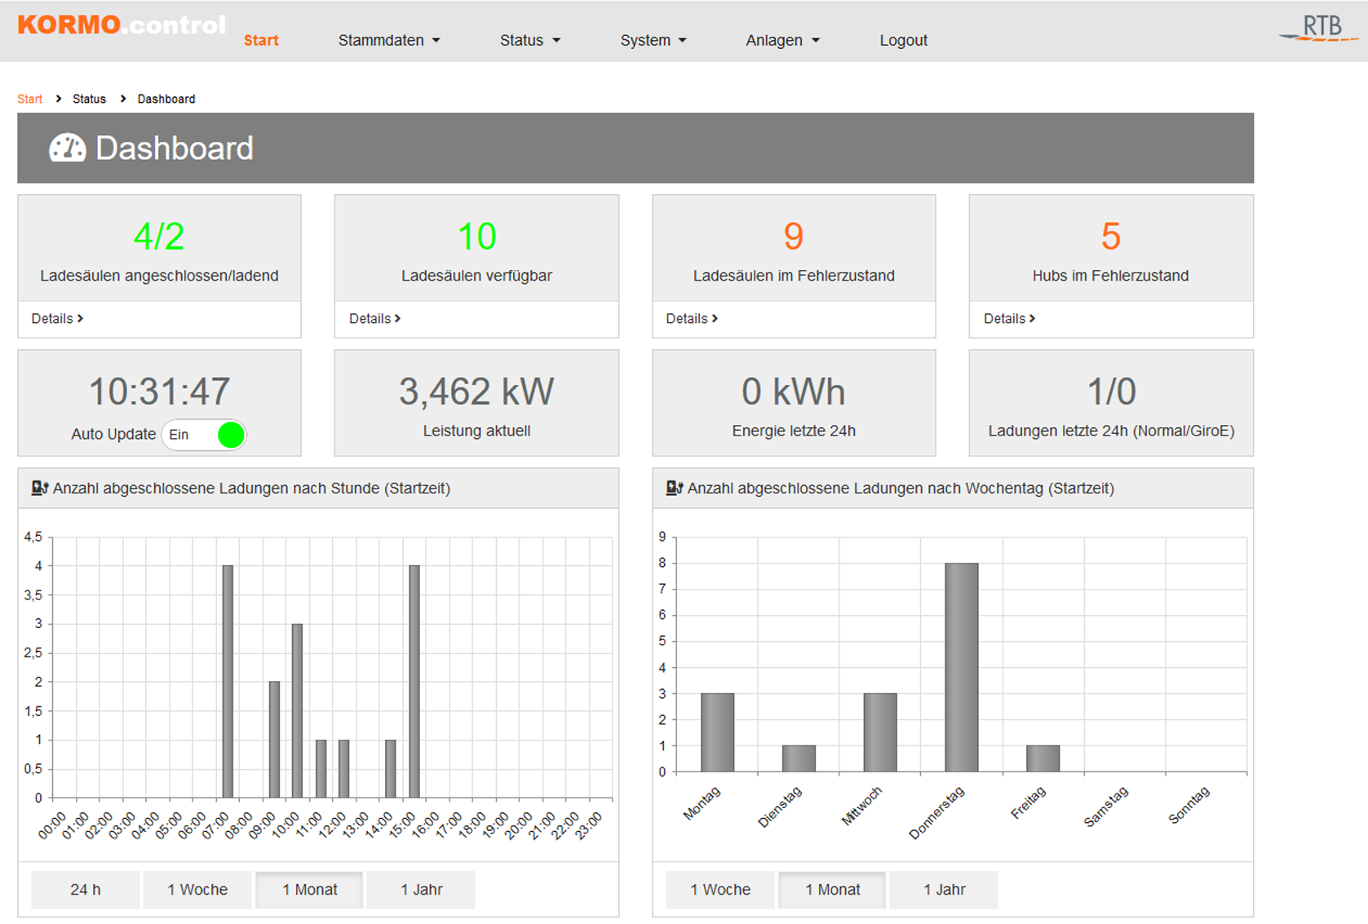Select 1 Woche range for weekday chart
The width and height of the screenshot is (1368, 924).
(720, 890)
